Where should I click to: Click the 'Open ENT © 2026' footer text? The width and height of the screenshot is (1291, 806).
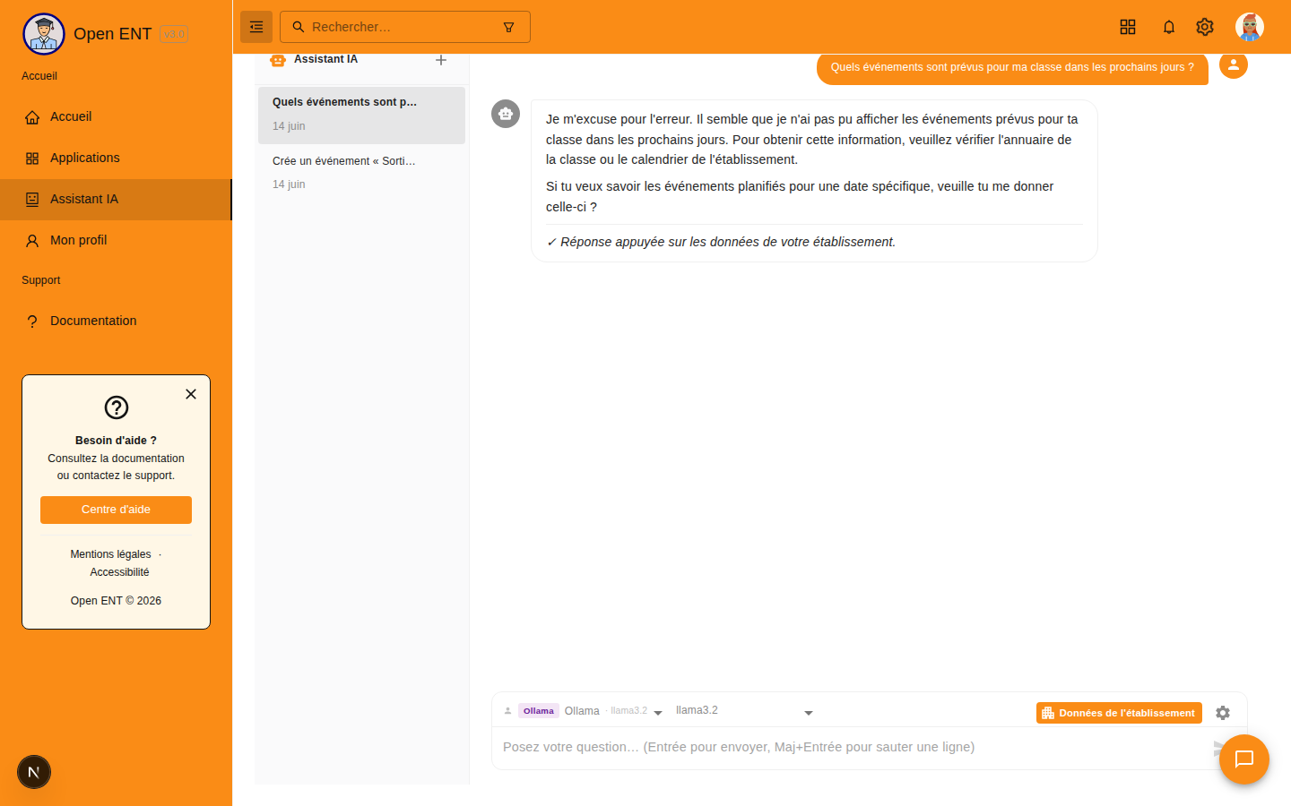[116, 601]
